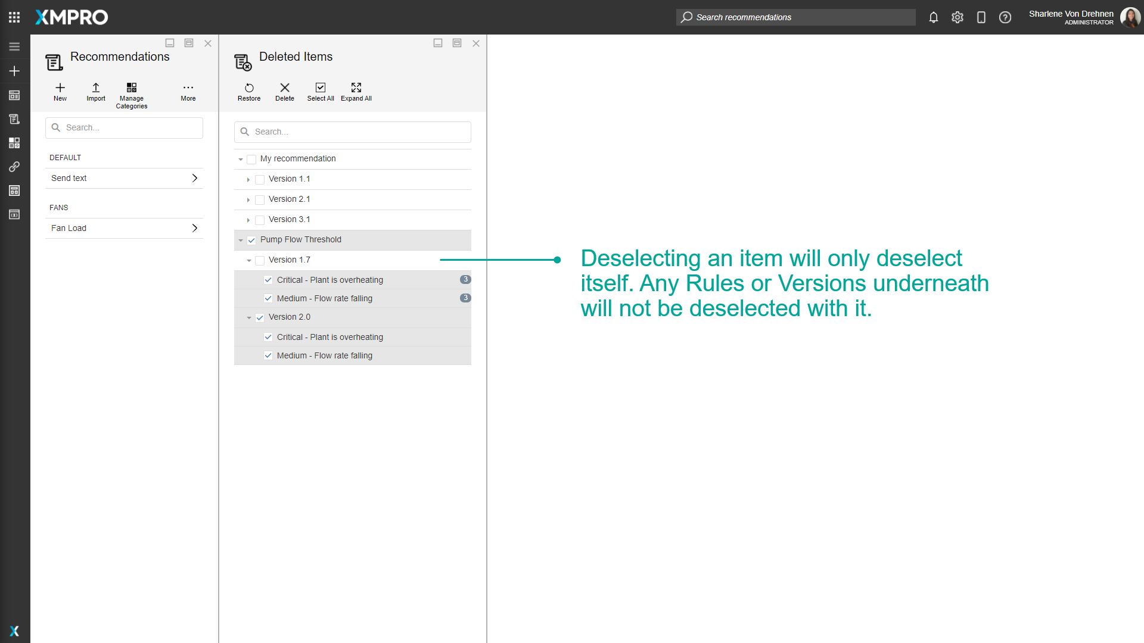This screenshot has width=1144, height=643.
Task: Open the app launcher grid icon
Action: (14, 17)
